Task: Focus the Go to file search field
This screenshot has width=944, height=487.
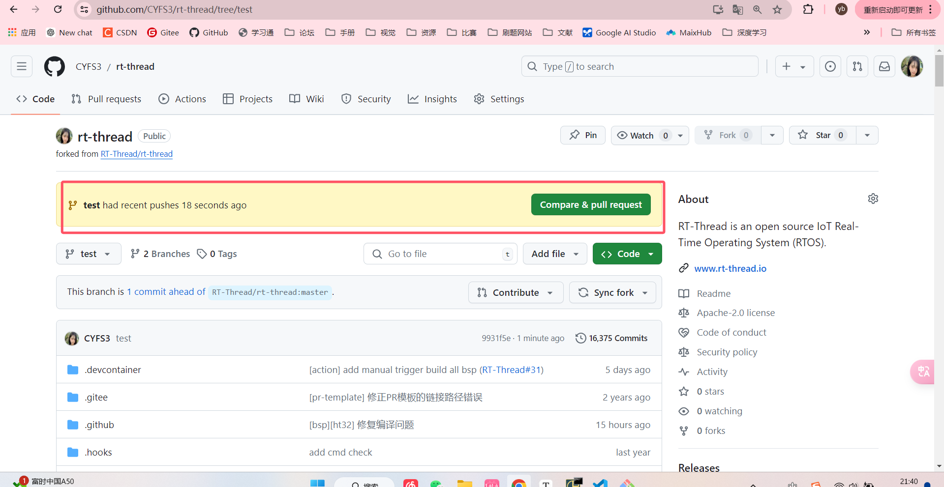Action: 440,254
